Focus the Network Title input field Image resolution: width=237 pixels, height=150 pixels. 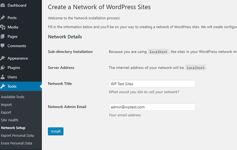coord(152,84)
